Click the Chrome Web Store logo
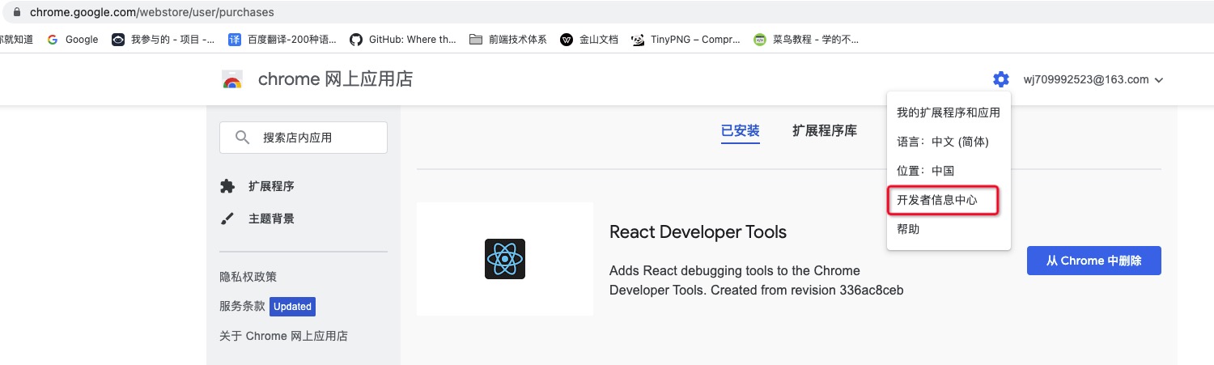 [x=232, y=79]
